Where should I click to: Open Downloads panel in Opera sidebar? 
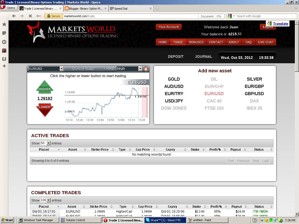(4, 59)
